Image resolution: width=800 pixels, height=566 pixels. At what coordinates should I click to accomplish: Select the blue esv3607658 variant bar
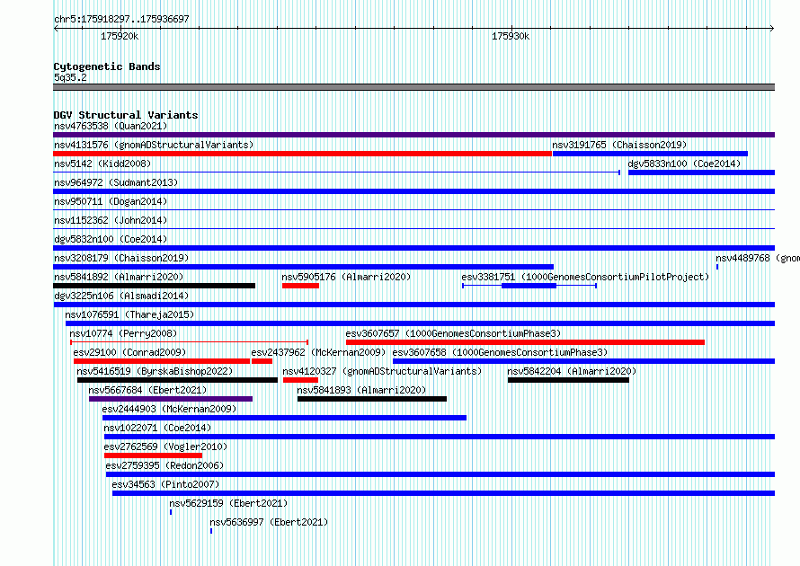[x=583, y=361]
